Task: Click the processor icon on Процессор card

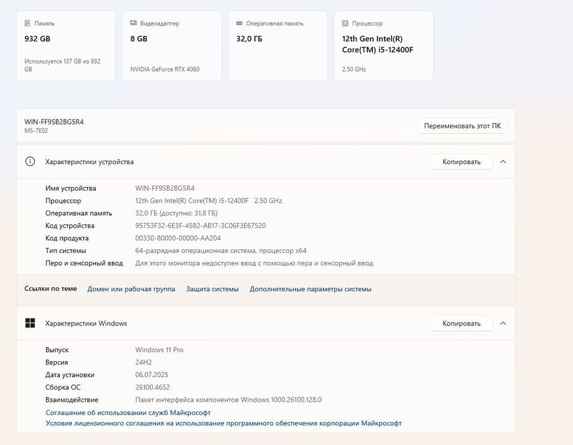Action: (x=345, y=24)
